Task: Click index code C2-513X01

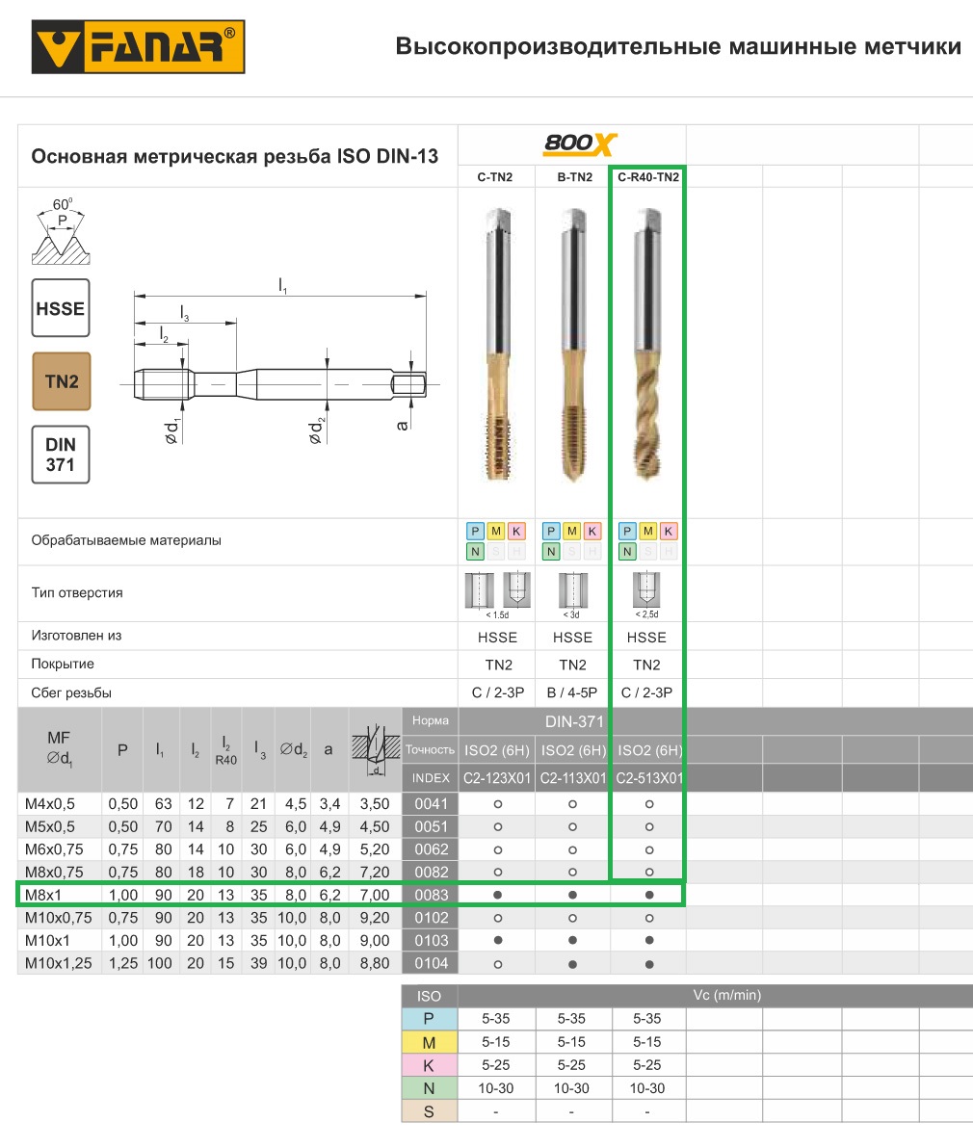Action: click(x=648, y=777)
